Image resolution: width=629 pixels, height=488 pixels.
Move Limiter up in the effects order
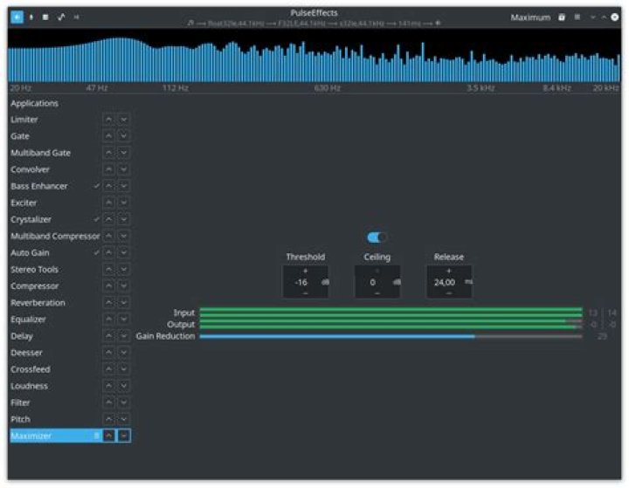tap(108, 120)
